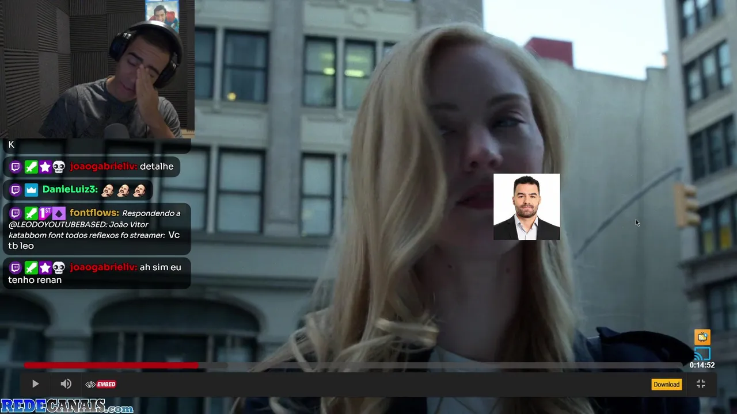Click the chat text 'tenho renan'
737x414 pixels.
pos(35,280)
